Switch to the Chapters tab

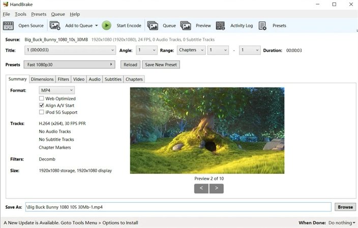134,79
